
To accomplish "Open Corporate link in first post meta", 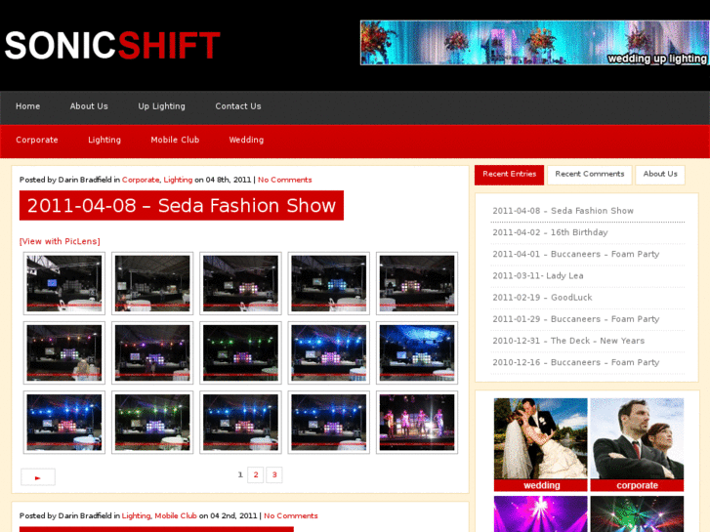I will 141,180.
